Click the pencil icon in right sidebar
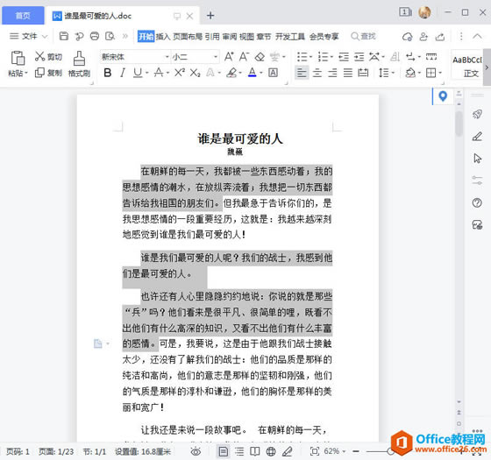The image size is (491, 460). tap(477, 136)
